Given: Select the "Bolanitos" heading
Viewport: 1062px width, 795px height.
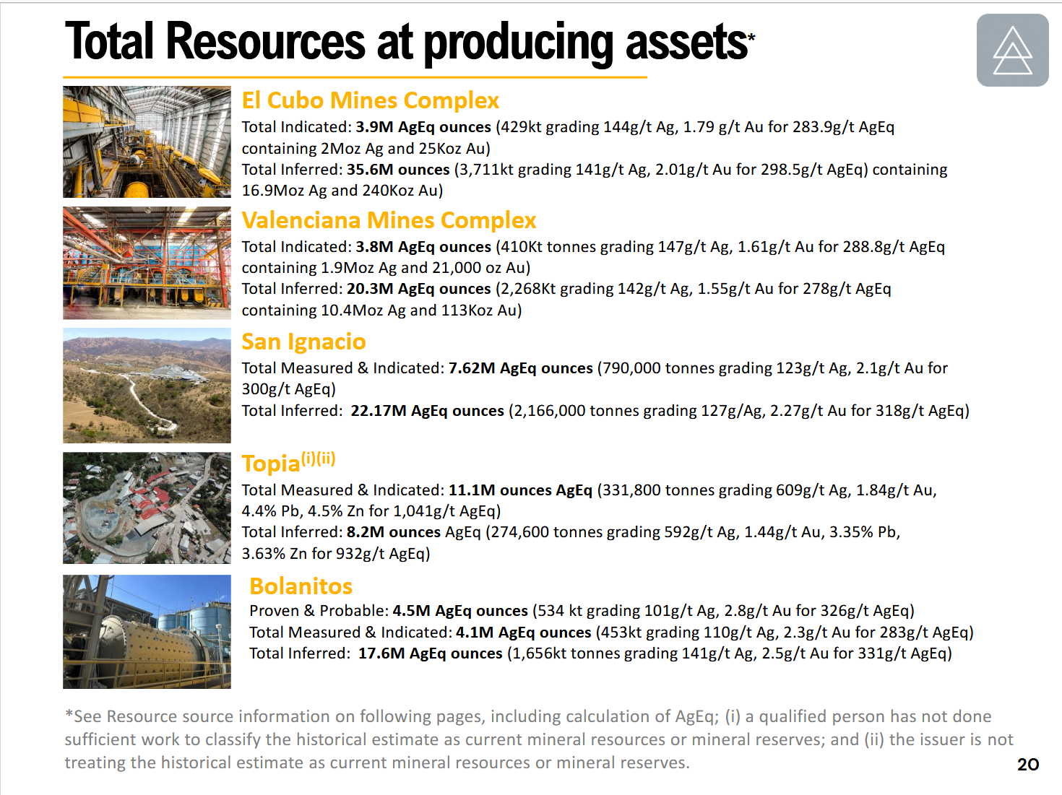Looking at the screenshot, I should [301, 586].
